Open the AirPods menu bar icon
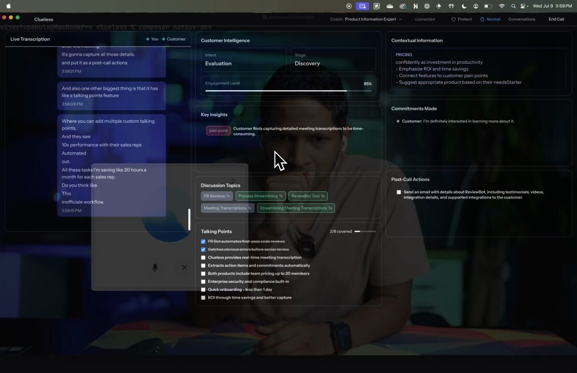Viewport: 577px width, 373px height. click(x=451, y=6)
